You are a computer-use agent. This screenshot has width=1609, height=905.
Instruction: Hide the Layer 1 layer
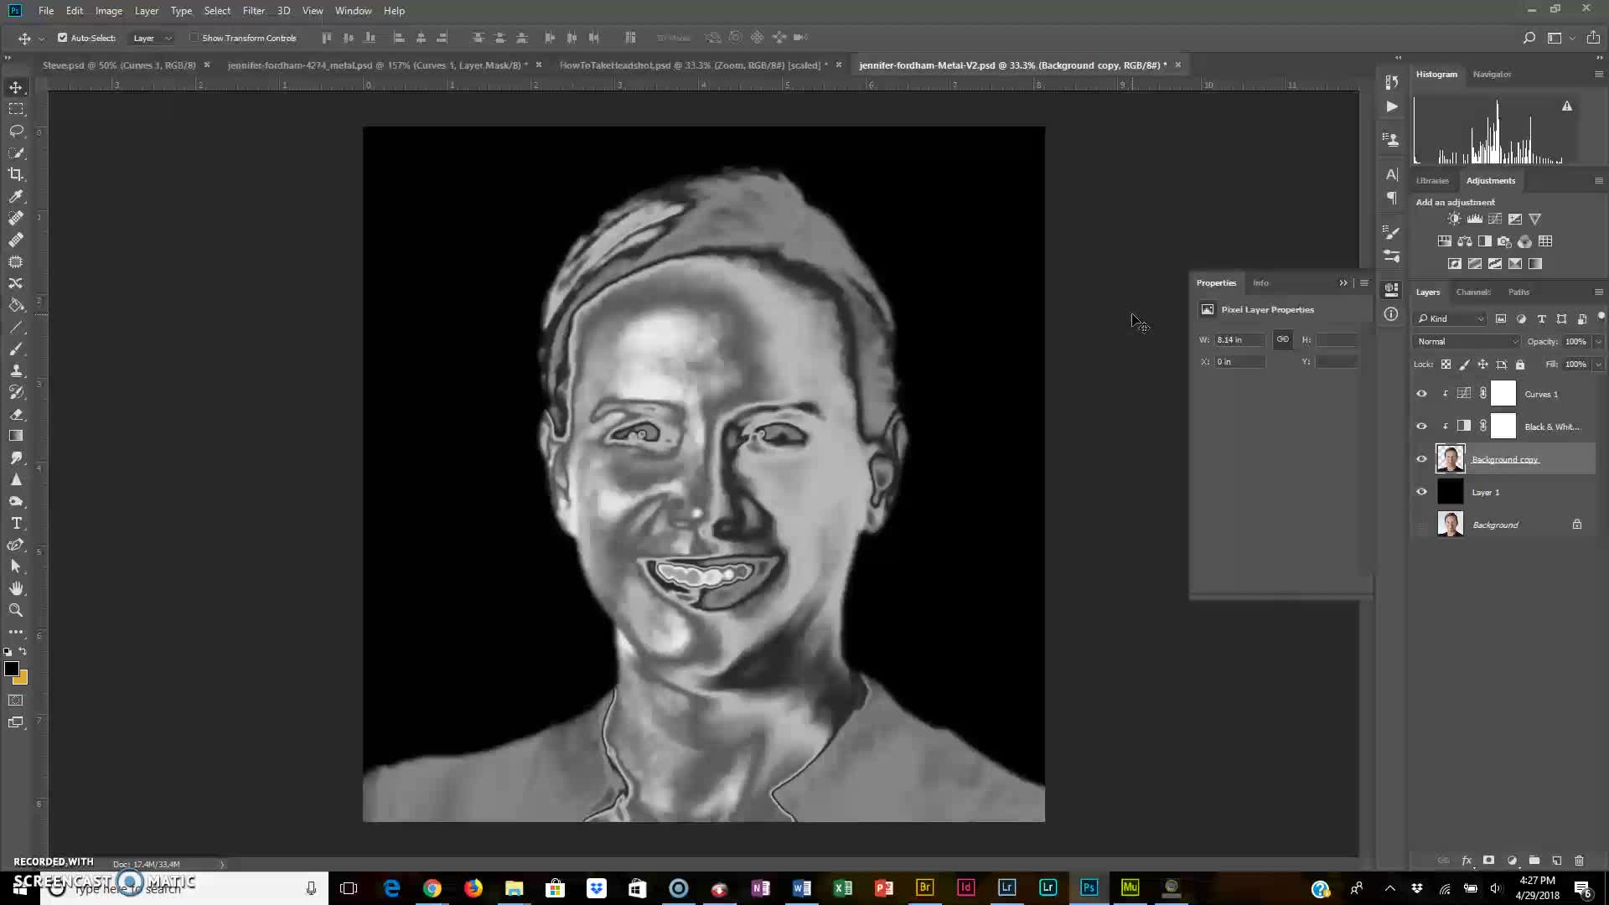point(1421,492)
